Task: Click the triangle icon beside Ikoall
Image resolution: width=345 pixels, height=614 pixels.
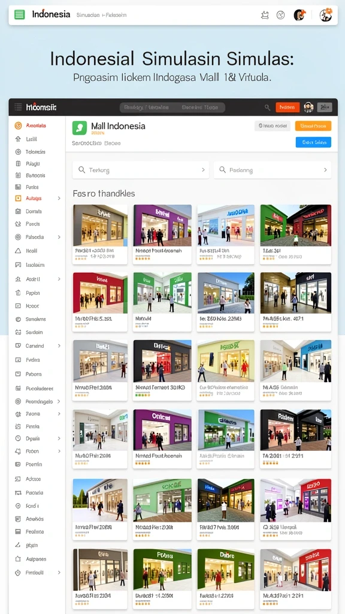Action: tap(17, 251)
